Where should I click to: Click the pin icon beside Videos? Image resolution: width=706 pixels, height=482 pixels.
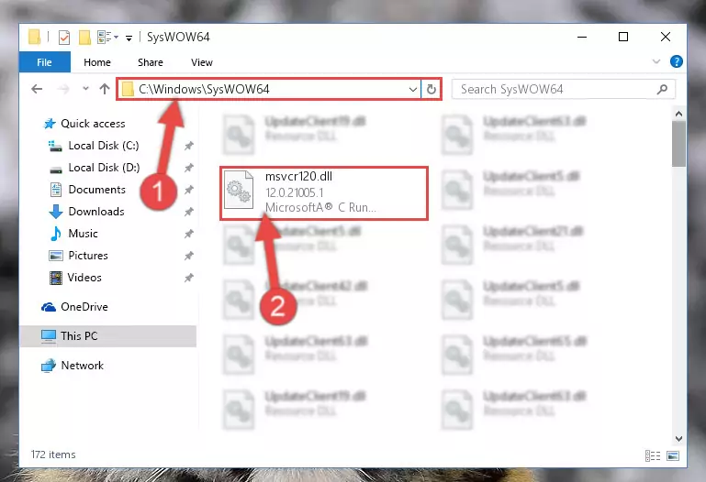(x=189, y=278)
